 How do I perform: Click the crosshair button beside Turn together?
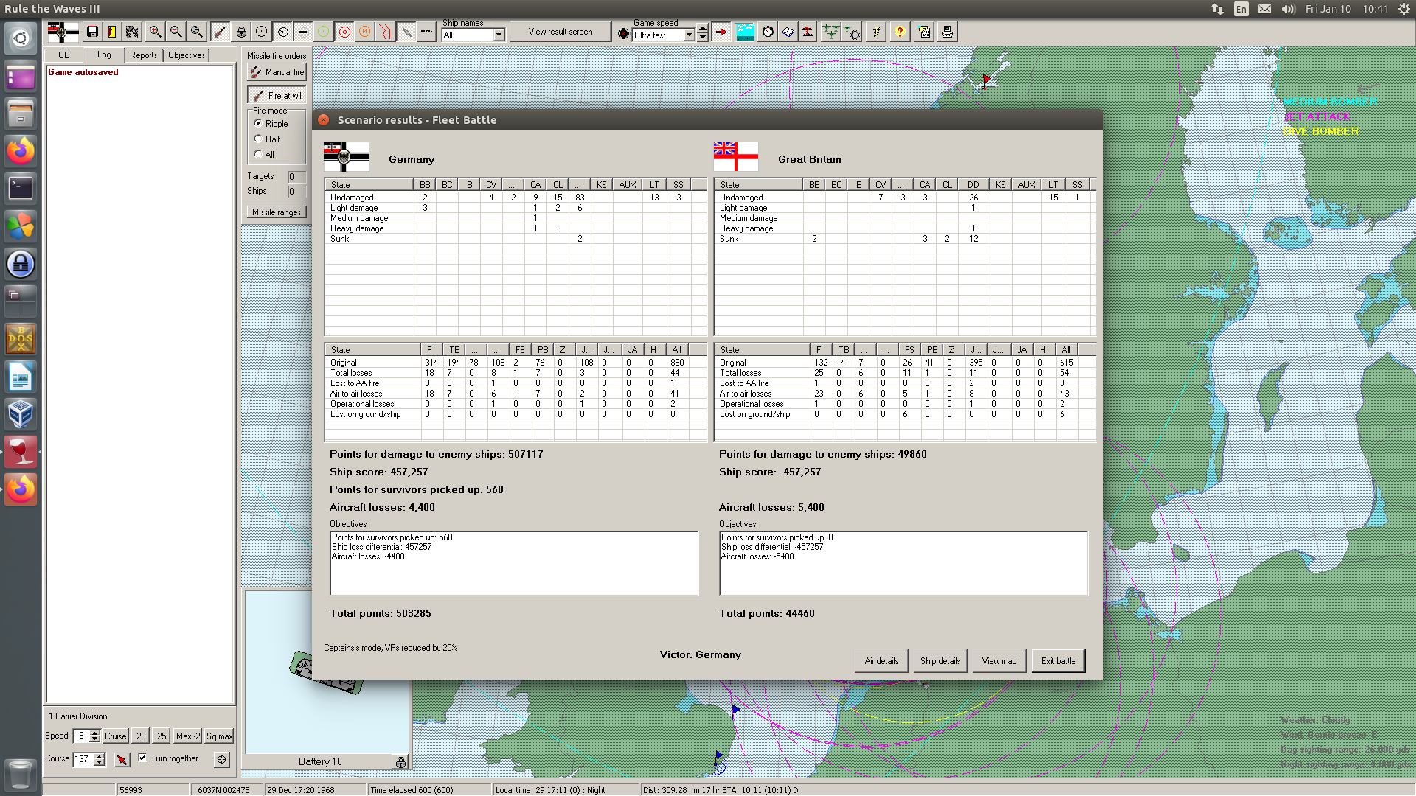[221, 758]
